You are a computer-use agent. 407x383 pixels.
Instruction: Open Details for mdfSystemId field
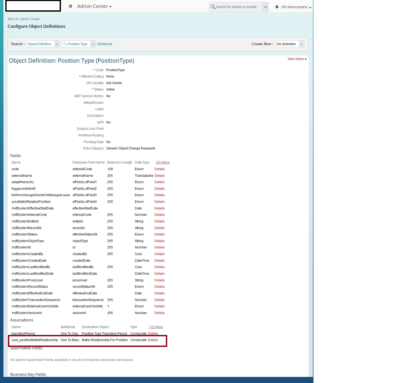point(160,247)
